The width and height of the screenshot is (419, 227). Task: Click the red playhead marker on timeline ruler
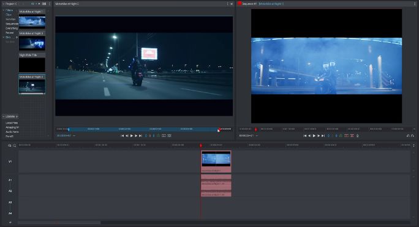point(201,145)
